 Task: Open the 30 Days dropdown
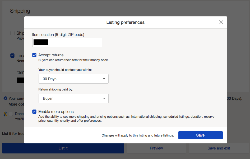pos(73,79)
